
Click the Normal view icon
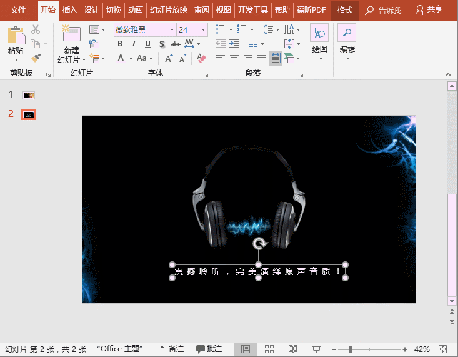(x=246, y=349)
